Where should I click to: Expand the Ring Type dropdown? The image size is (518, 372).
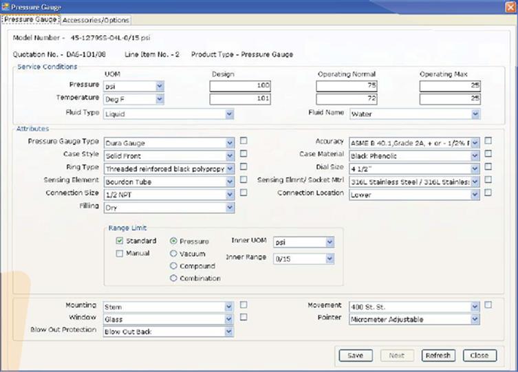click(169, 169)
